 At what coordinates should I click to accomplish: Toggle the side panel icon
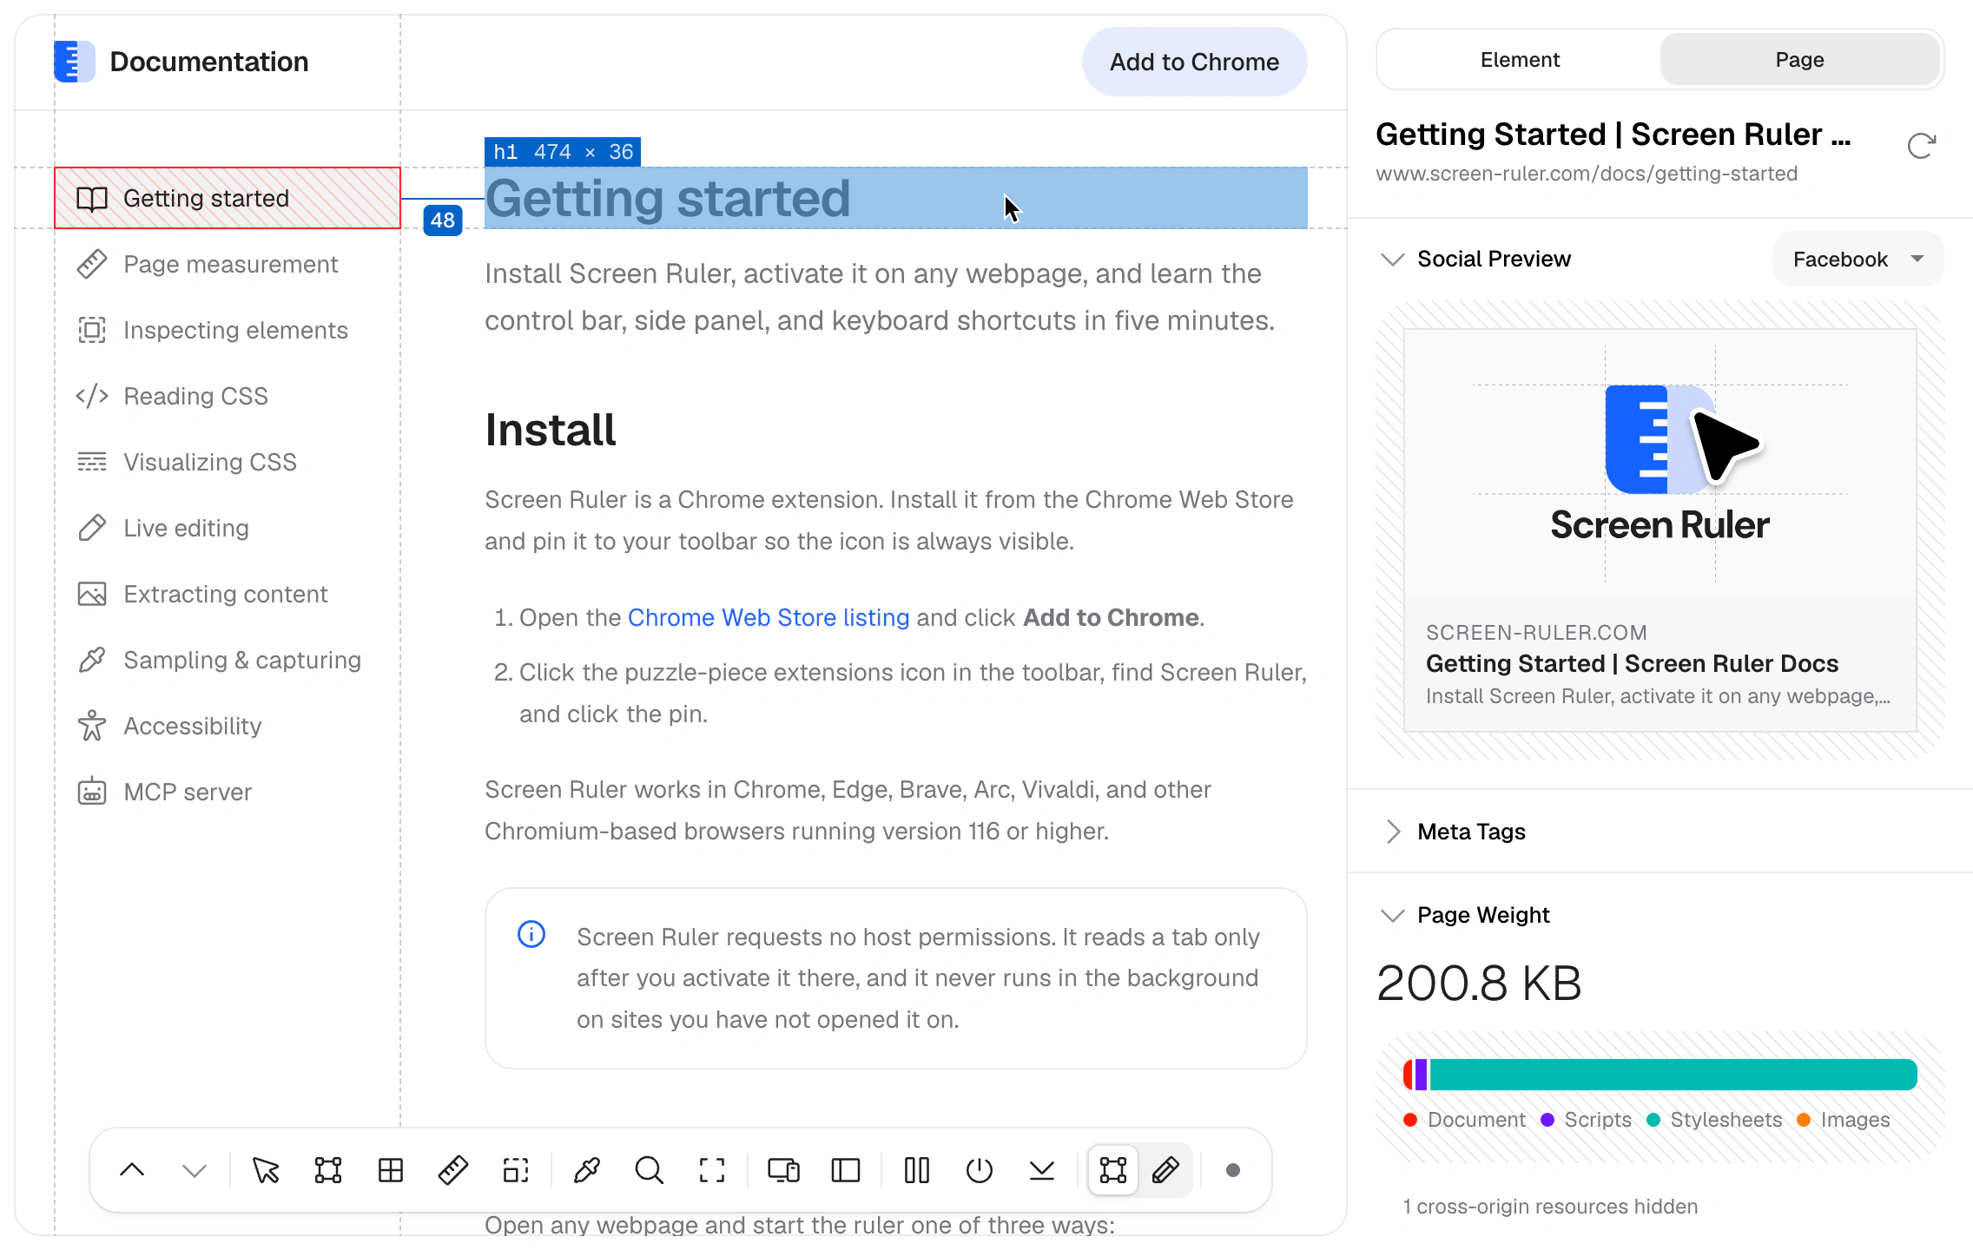pyautogui.click(x=846, y=1170)
